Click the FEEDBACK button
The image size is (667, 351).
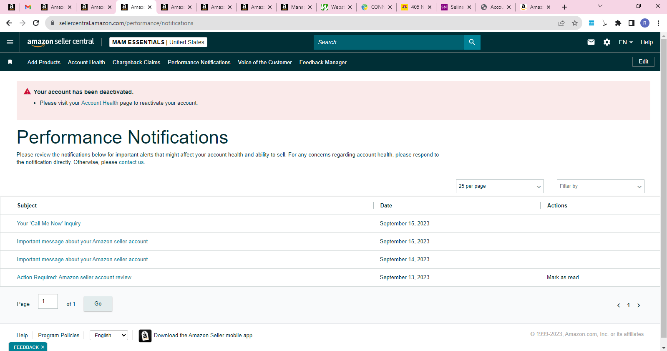(26, 347)
